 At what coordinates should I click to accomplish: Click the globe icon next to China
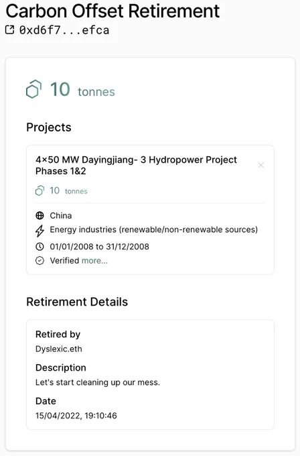40,215
